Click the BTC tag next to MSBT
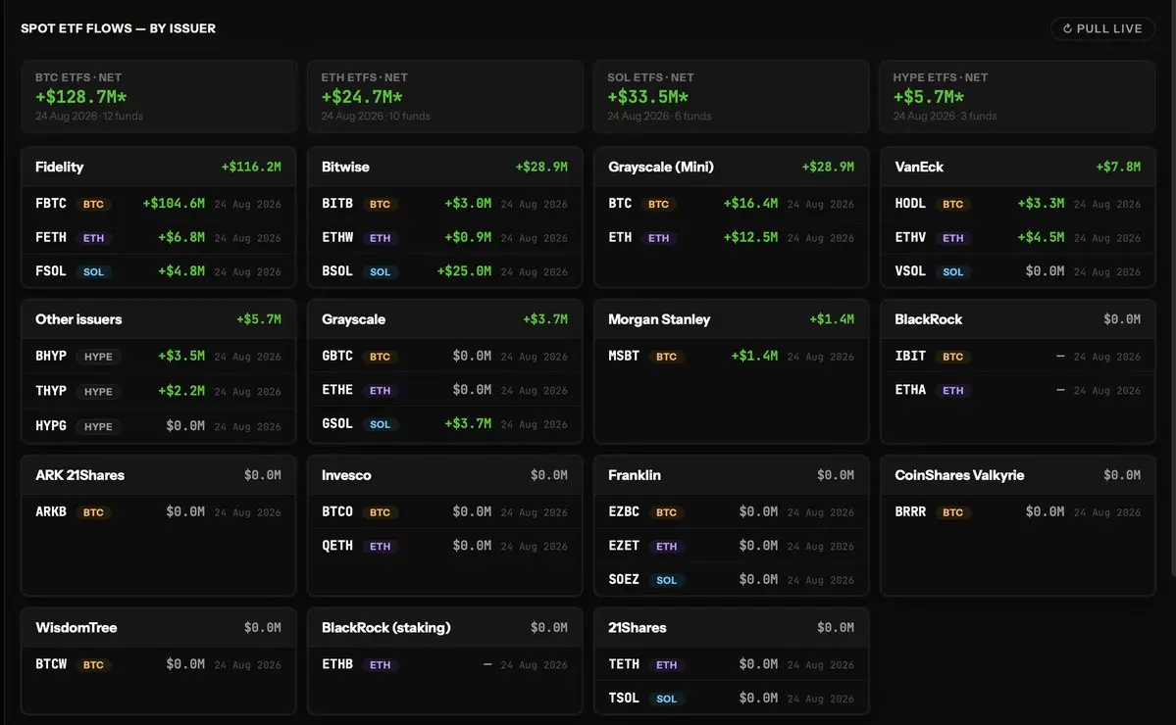This screenshot has height=725, width=1176. point(666,357)
